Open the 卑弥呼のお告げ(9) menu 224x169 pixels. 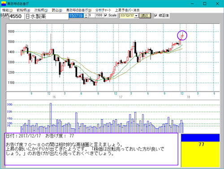(x=79, y=10)
